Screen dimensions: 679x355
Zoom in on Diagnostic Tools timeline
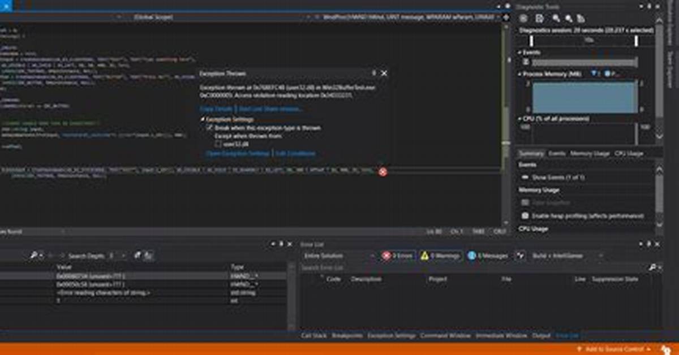point(556,18)
